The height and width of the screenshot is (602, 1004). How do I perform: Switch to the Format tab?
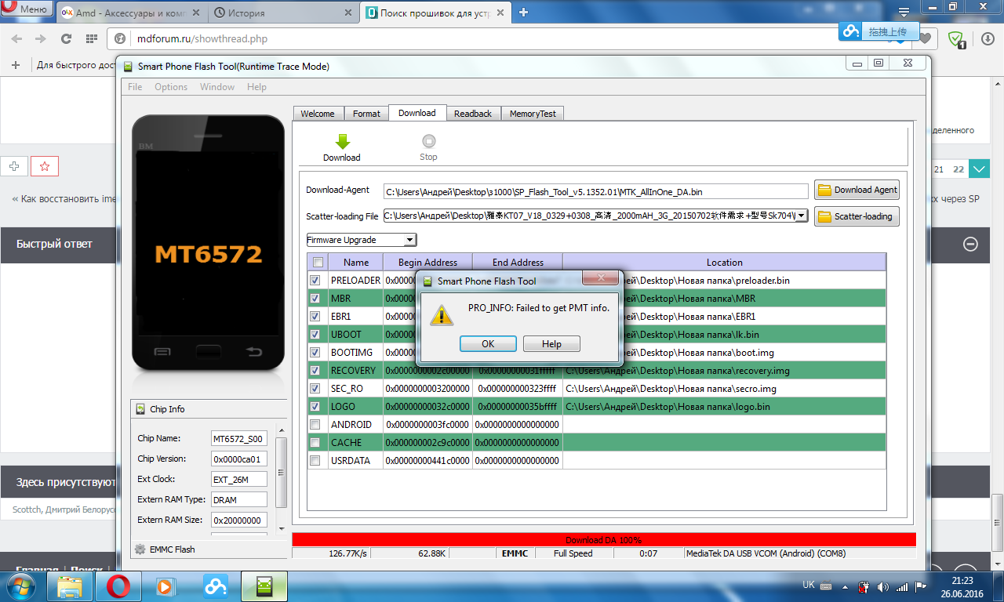click(x=366, y=114)
